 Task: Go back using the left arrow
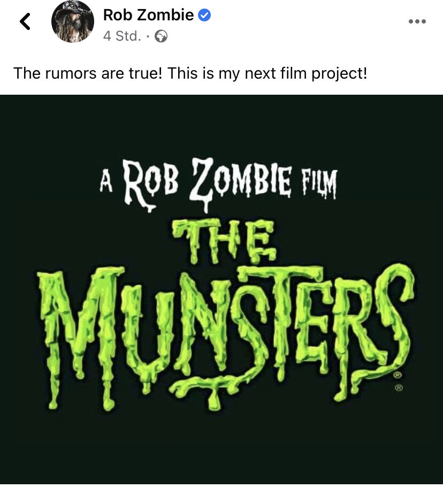(x=25, y=21)
